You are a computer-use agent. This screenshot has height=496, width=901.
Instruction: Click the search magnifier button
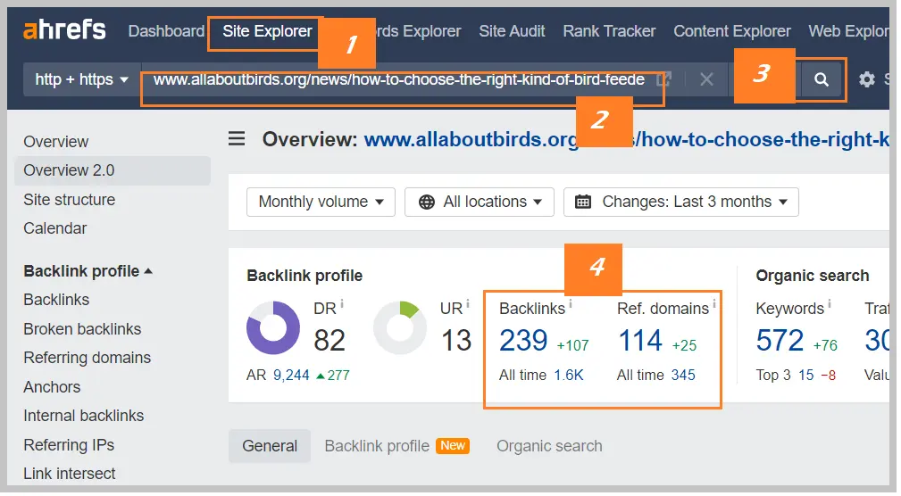pyautogui.click(x=822, y=79)
